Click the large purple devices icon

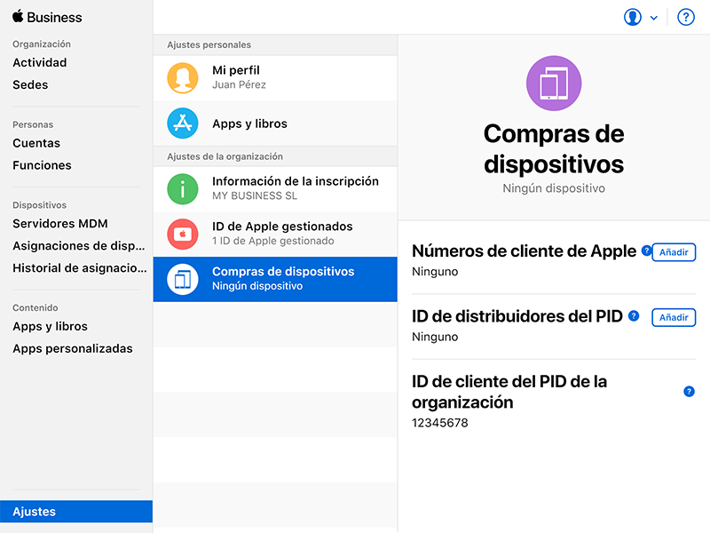click(553, 84)
